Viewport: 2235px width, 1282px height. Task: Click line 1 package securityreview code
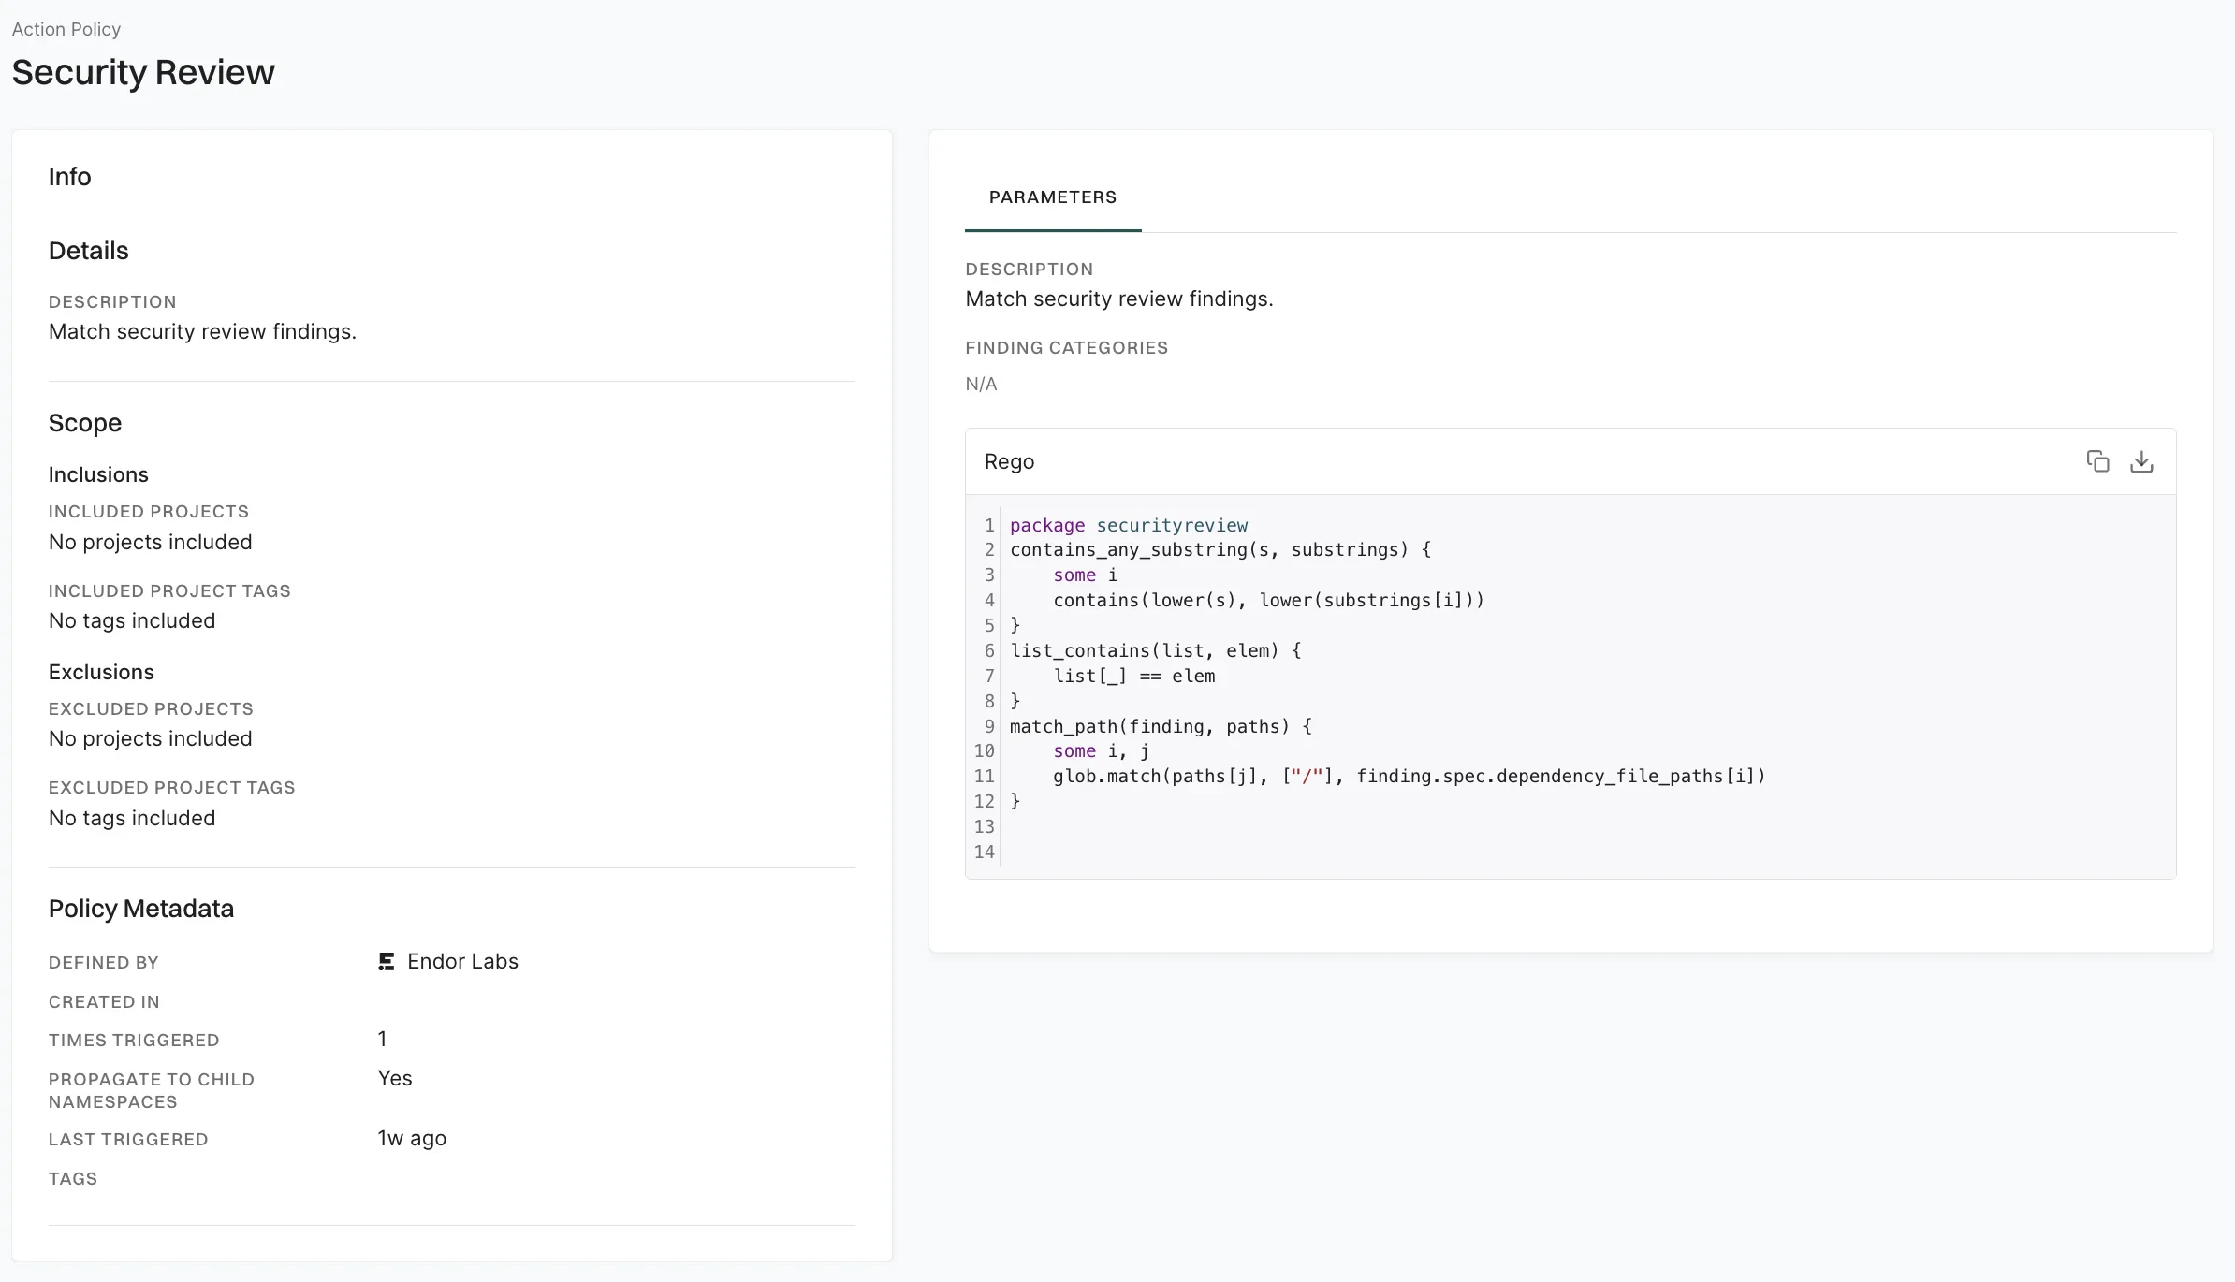point(1128,525)
